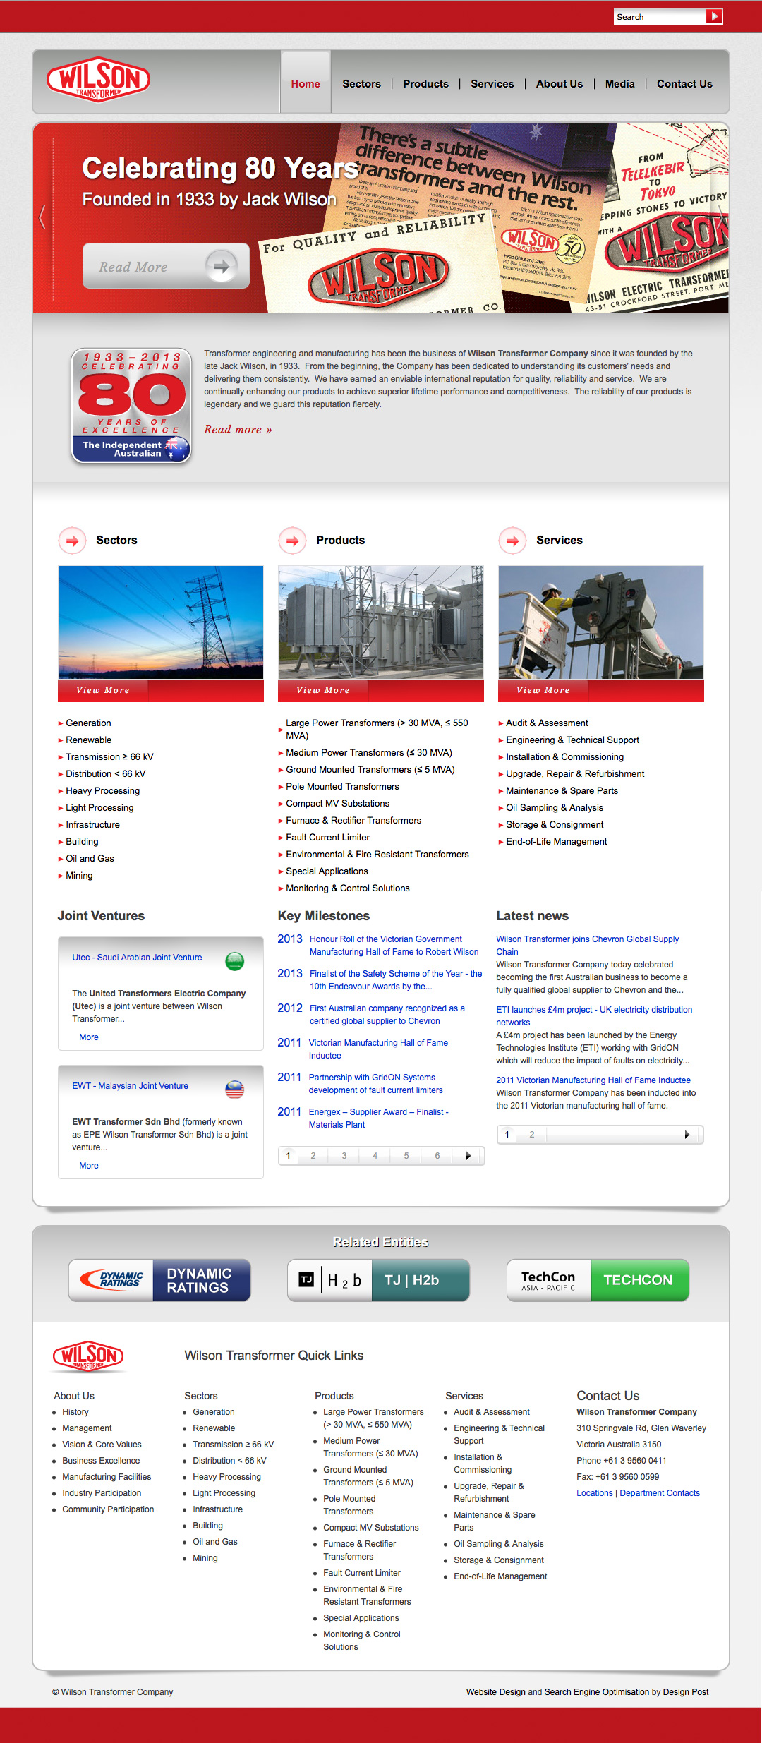Open the Products navigation menu
762x1743 pixels.
(425, 83)
